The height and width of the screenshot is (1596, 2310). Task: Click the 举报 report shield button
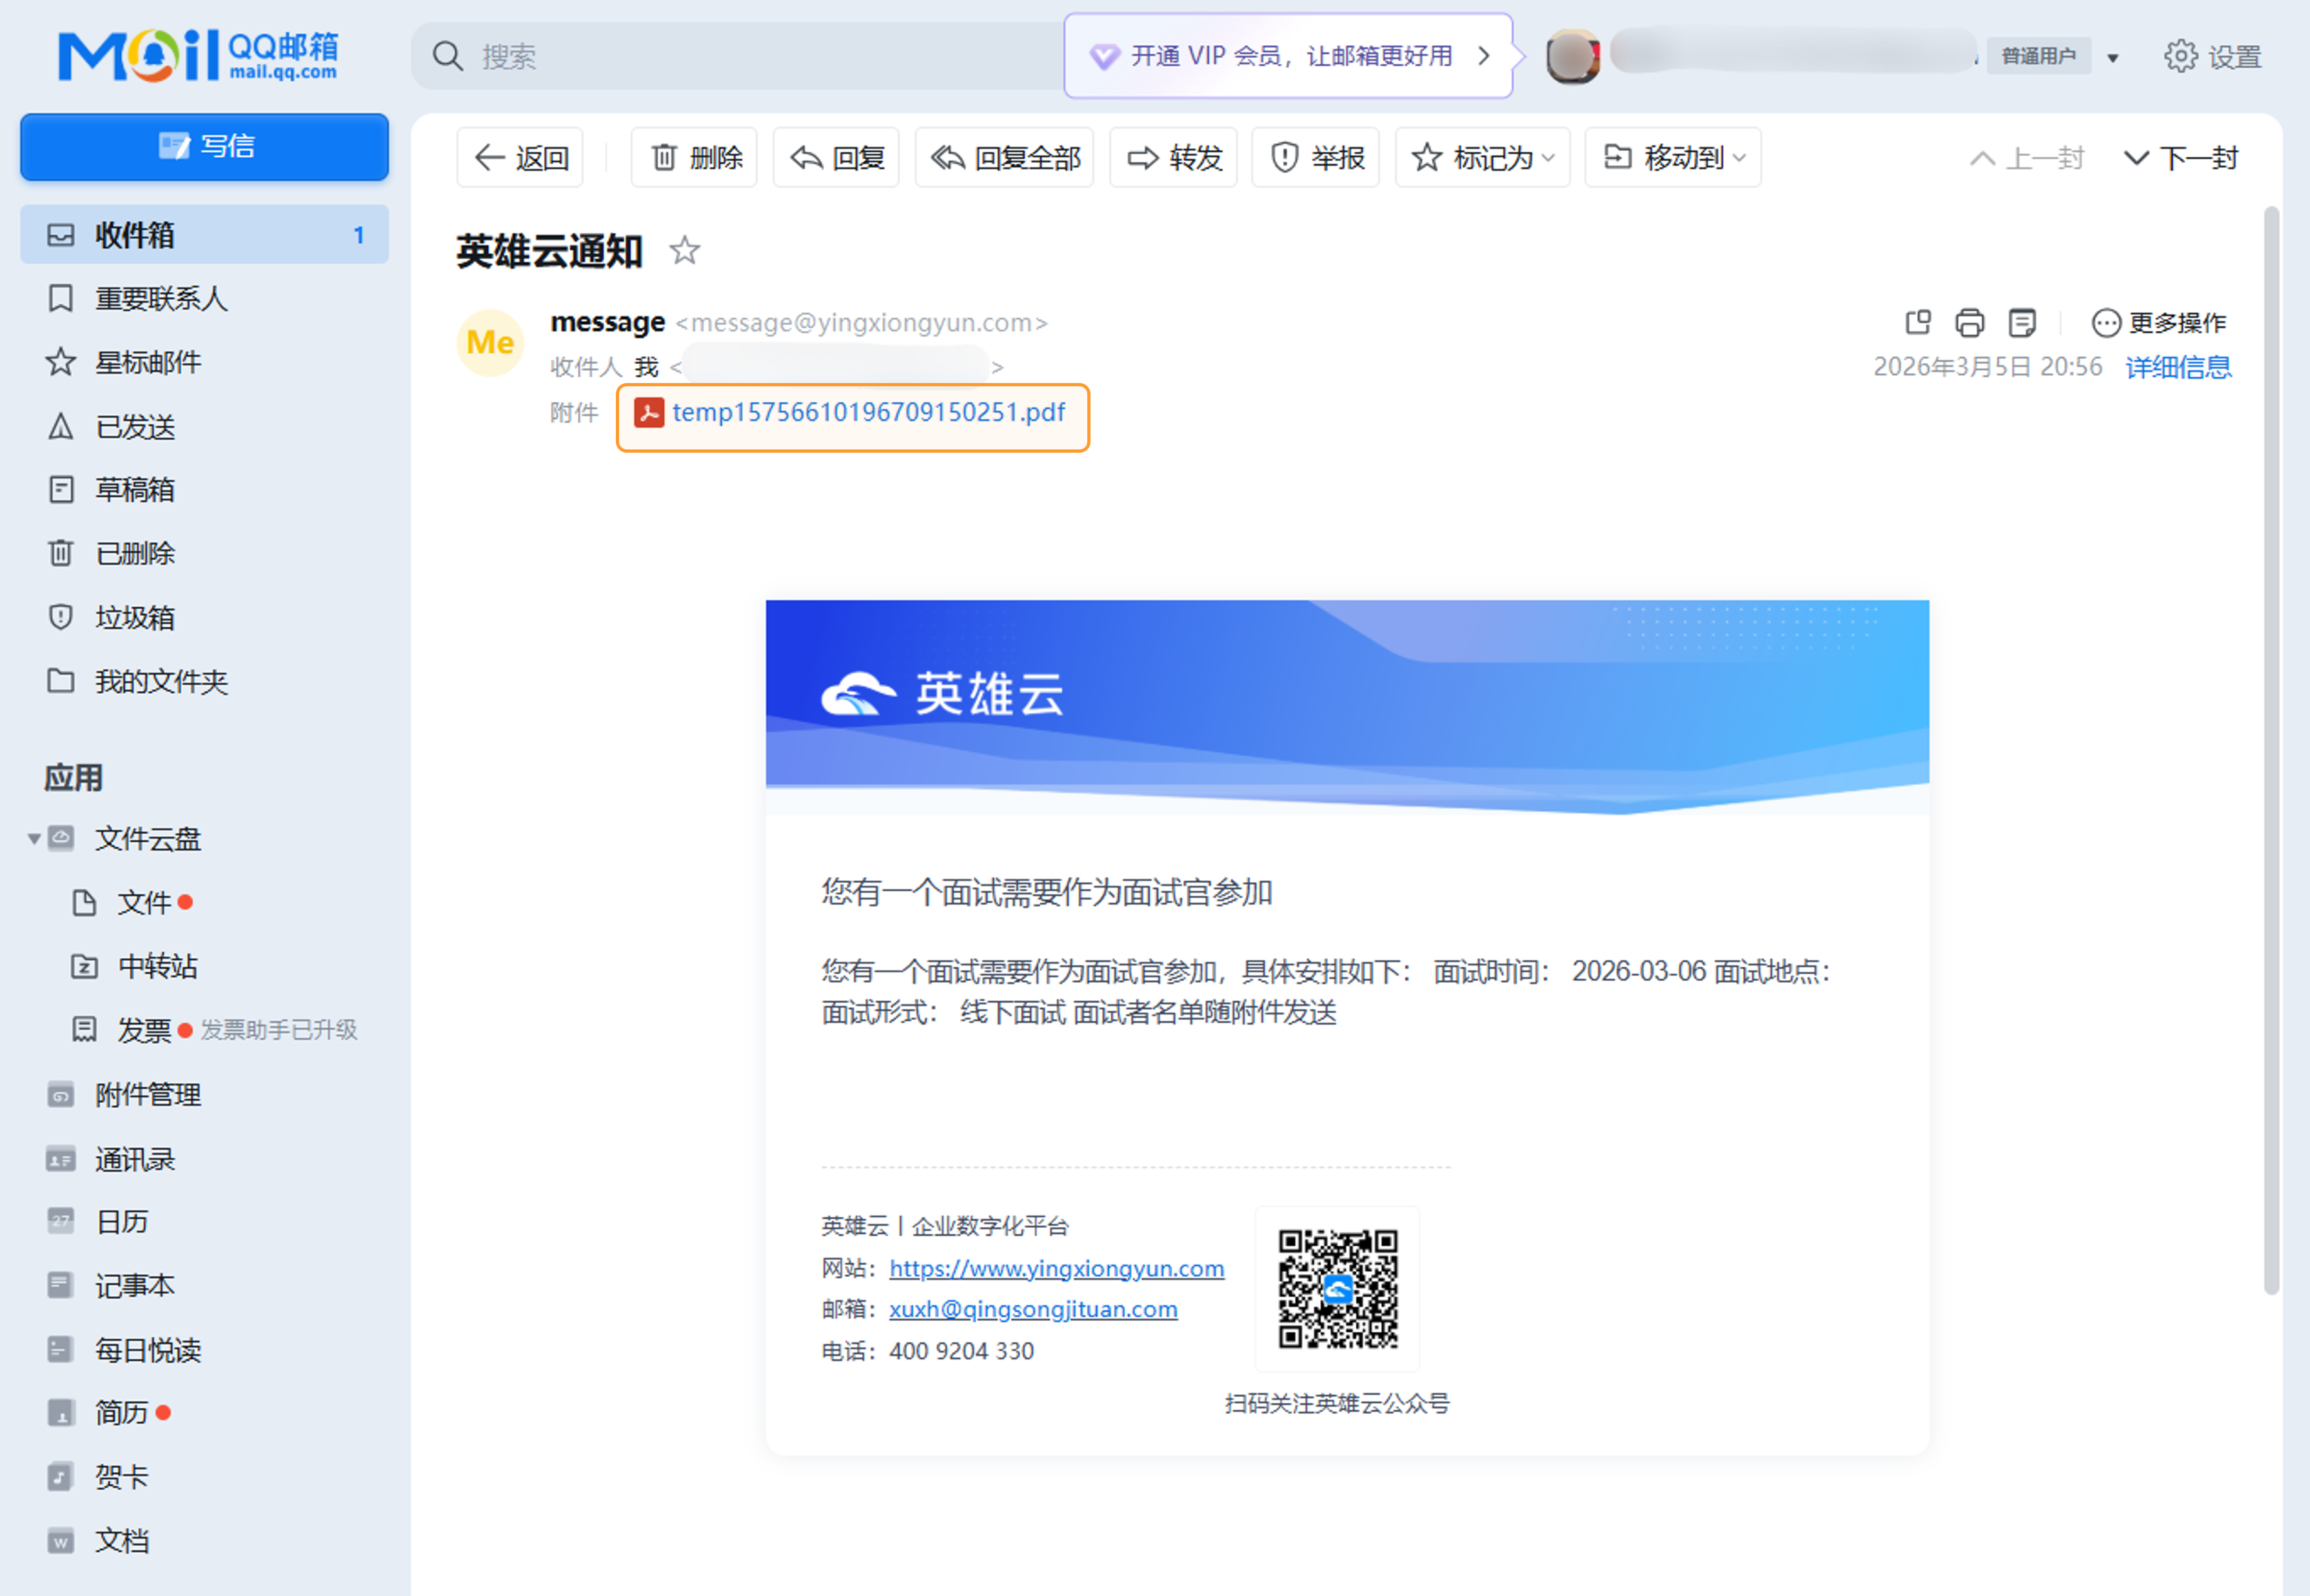pyautogui.click(x=1316, y=158)
